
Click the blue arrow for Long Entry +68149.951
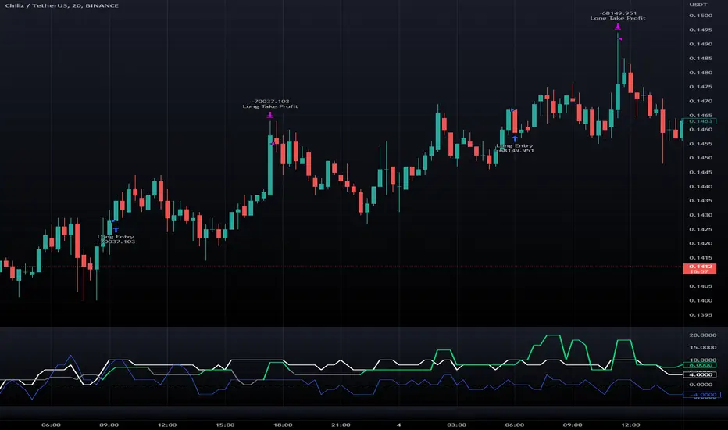pyautogui.click(x=515, y=138)
